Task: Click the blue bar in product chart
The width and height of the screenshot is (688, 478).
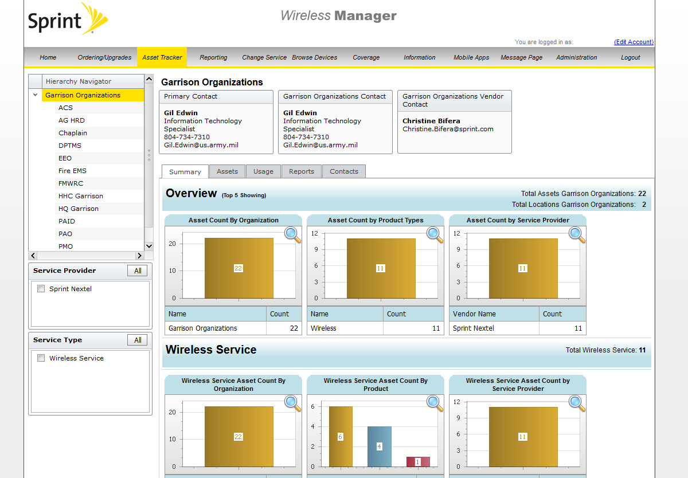Action: pyautogui.click(x=379, y=446)
